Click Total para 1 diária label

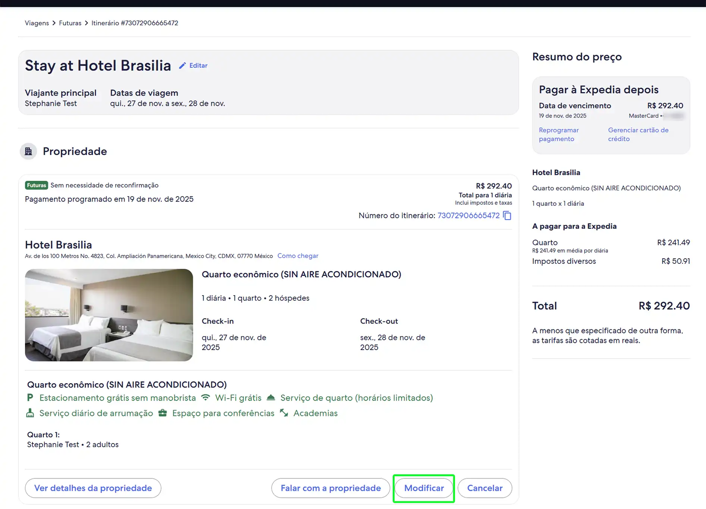pos(485,195)
